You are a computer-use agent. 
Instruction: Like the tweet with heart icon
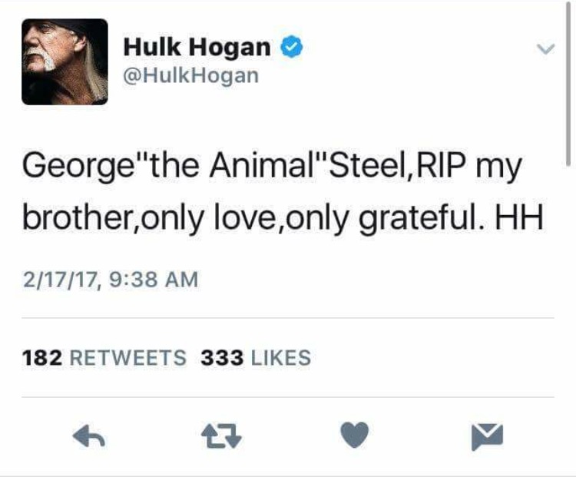[355, 435]
